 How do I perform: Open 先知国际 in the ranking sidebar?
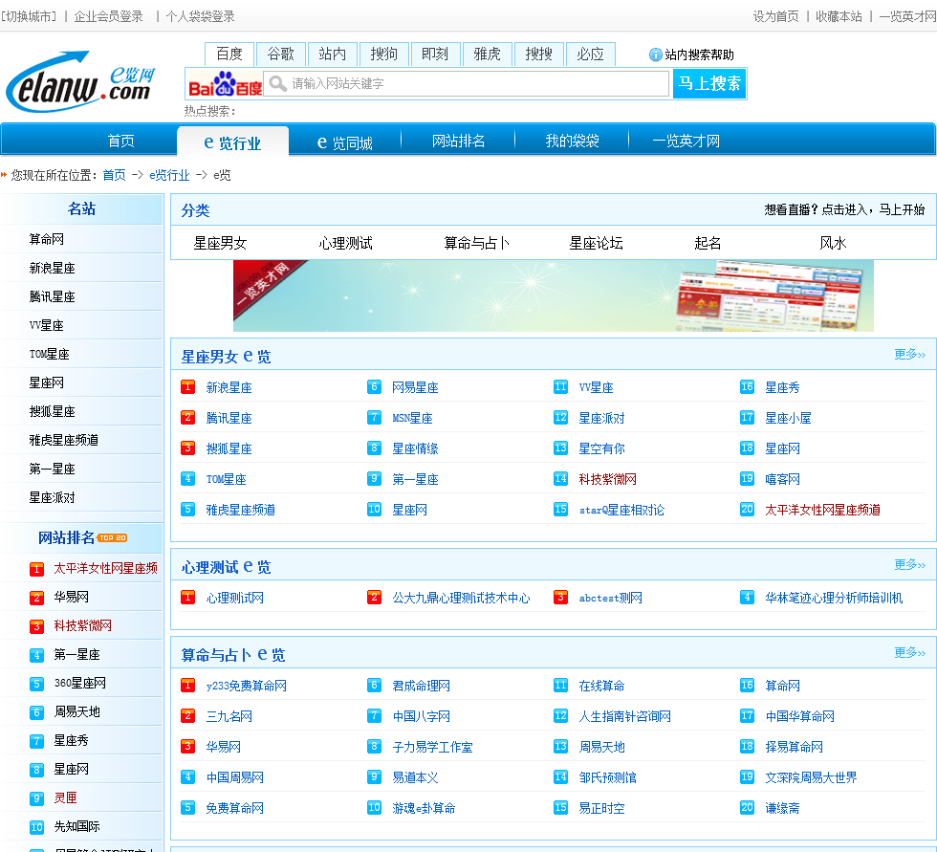pos(77,826)
